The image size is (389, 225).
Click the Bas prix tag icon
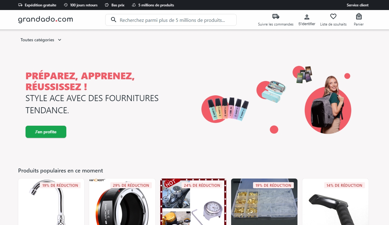107,5
